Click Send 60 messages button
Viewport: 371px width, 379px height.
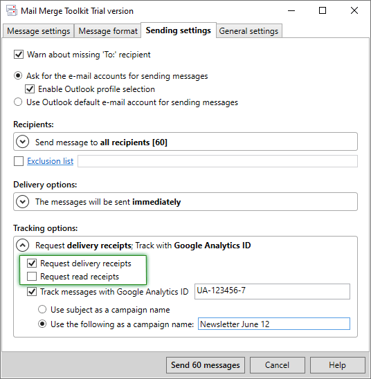click(206, 365)
